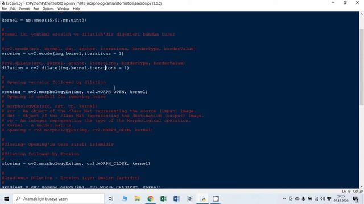Open the notification center icon
364x204 pixels.
tap(355, 199)
